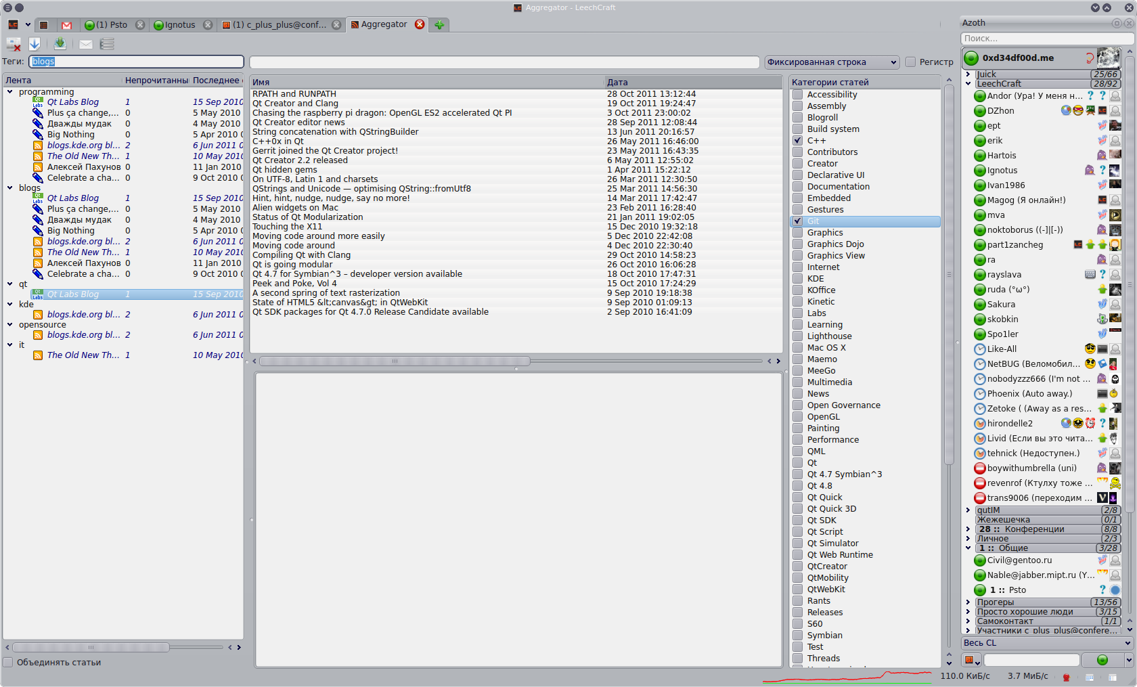Click the Теги tags input field
Screen dimensions: 1137x687
click(136, 62)
